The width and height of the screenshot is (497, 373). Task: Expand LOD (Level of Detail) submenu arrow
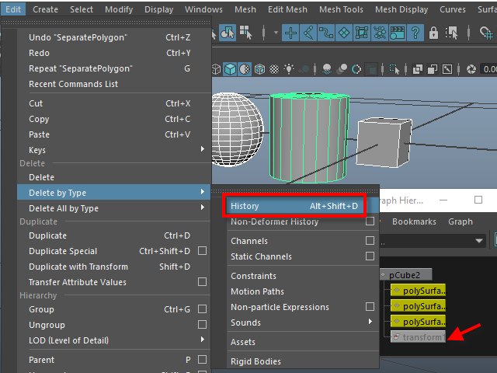203,340
